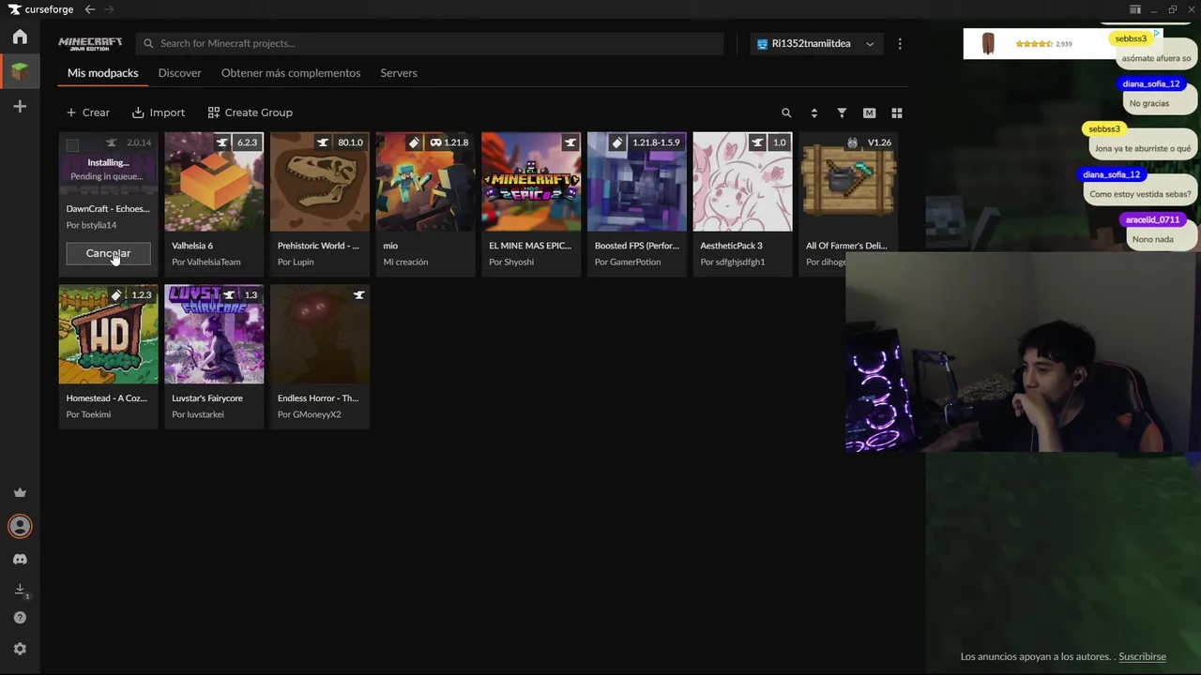1201x675 pixels.
Task: Open Obtener más complementos tab
Action: tap(291, 72)
